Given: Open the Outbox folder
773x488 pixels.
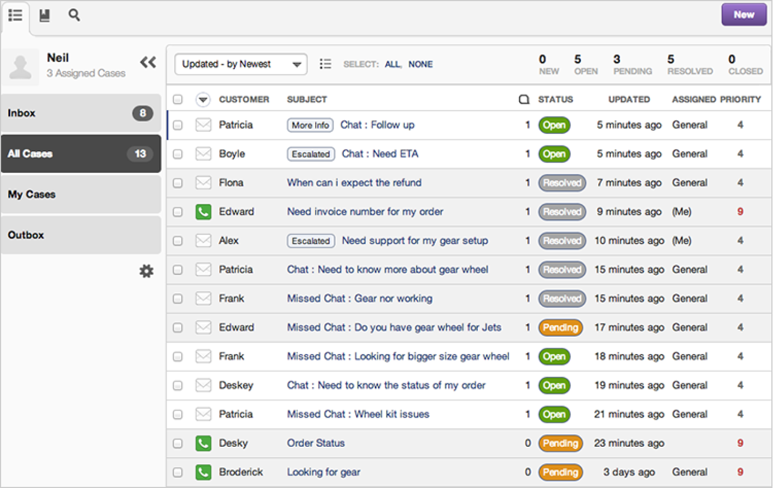Looking at the screenshot, I should click(81, 235).
